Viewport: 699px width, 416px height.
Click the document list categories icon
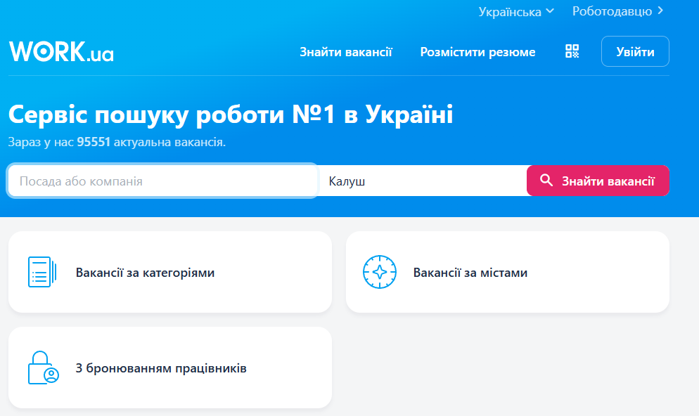pos(42,272)
